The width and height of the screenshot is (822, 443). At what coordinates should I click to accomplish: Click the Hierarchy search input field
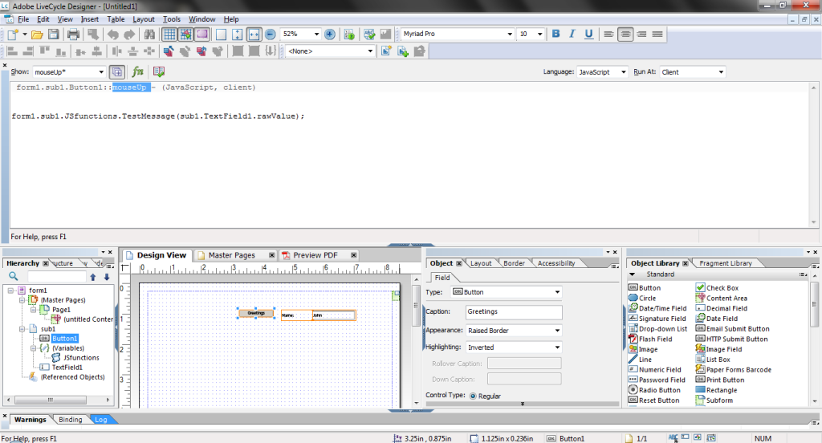pyautogui.click(x=57, y=277)
